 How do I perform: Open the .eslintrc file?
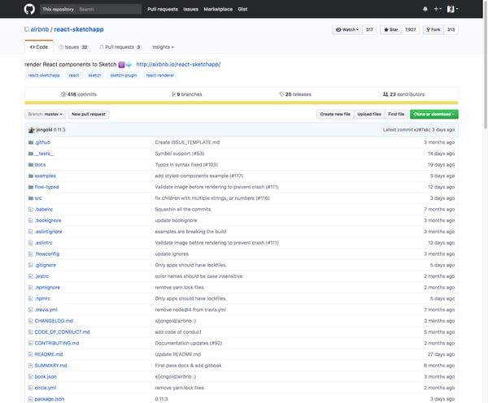click(x=44, y=243)
